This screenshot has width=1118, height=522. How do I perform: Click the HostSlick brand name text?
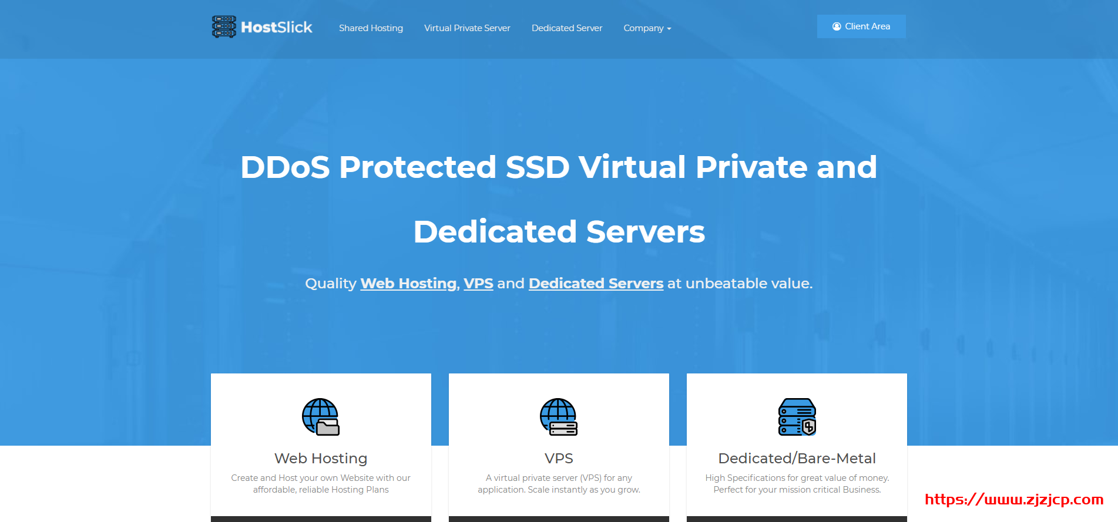(277, 28)
